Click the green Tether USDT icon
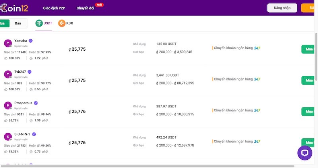The image size is (318, 168). click(x=39, y=23)
